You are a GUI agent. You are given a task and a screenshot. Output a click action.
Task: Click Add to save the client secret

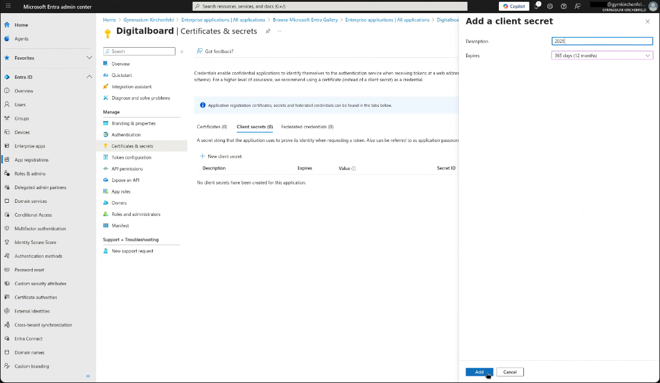[x=479, y=371]
